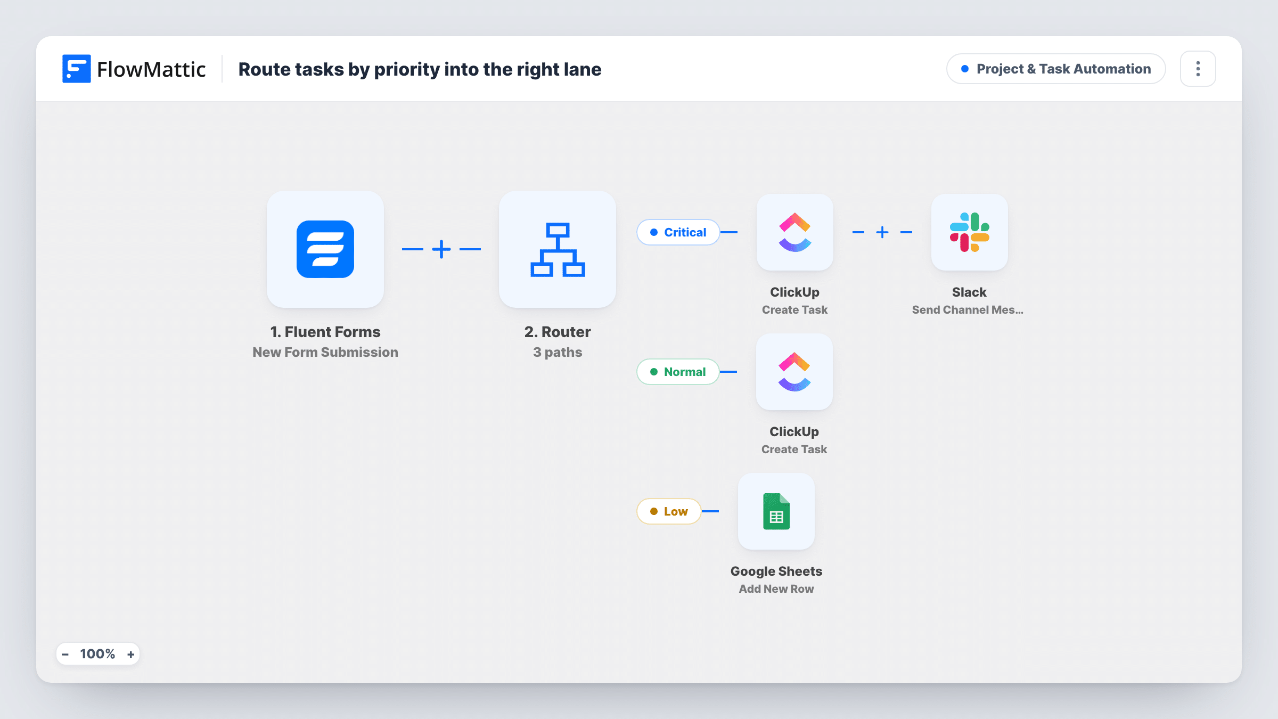The height and width of the screenshot is (719, 1278).
Task: Open the Slack Send Channel Message node
Action: (969, 232)
